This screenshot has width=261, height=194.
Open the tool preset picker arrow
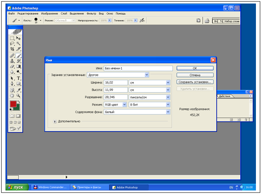pos(19,20)
